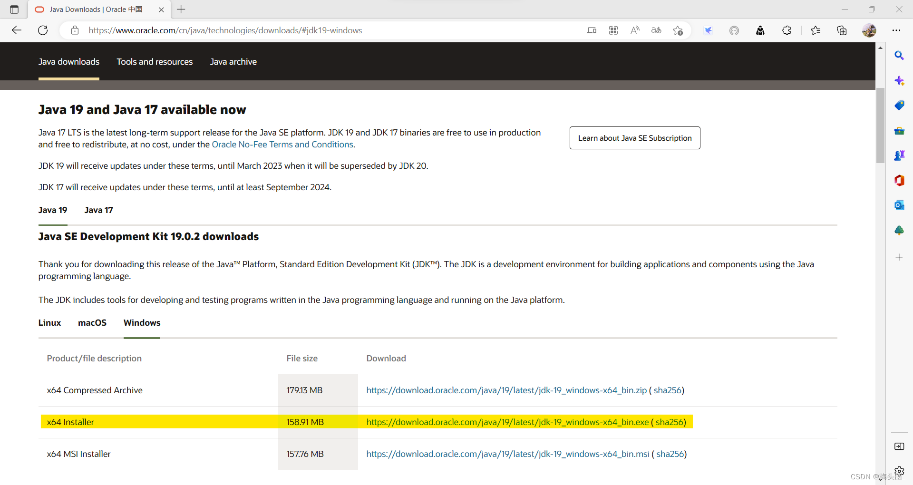
Task: Select the x64 Compressed Archive cell
Action: [x=95, y=390]
